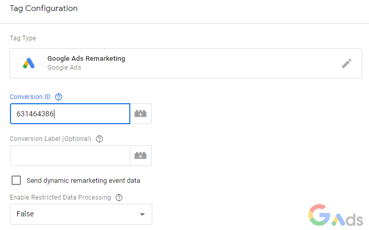Enable Send dynamic remarketing event data checkbox
This screenshot has height=230, width=369.
point(16,180)
